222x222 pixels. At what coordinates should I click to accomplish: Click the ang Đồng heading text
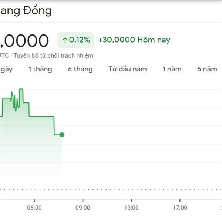[x=26, y=10]
